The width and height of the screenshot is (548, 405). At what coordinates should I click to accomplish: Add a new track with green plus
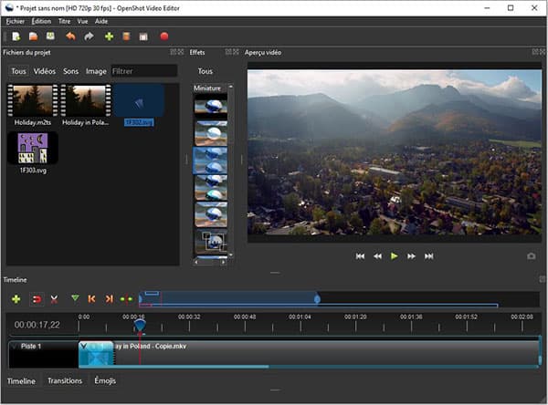[x=16, y=298]
